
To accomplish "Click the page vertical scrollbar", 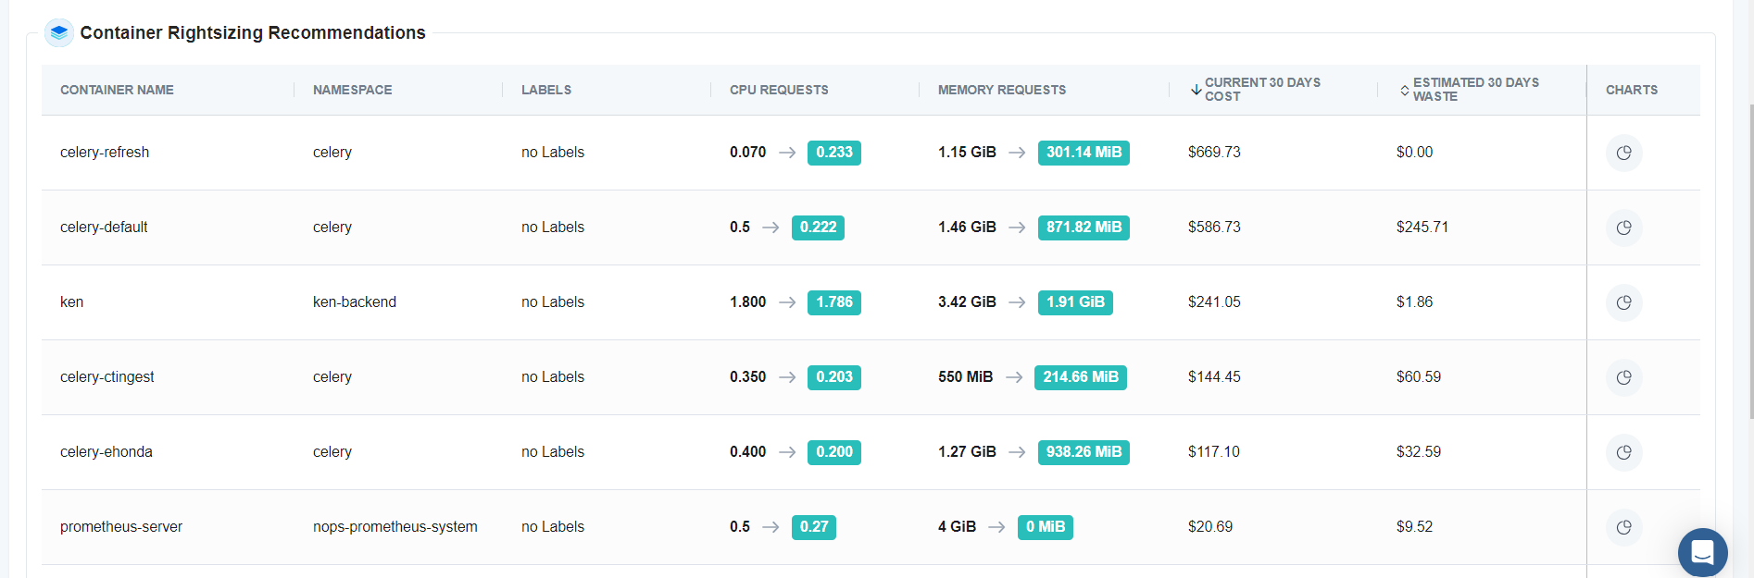I will [1749, 289].
